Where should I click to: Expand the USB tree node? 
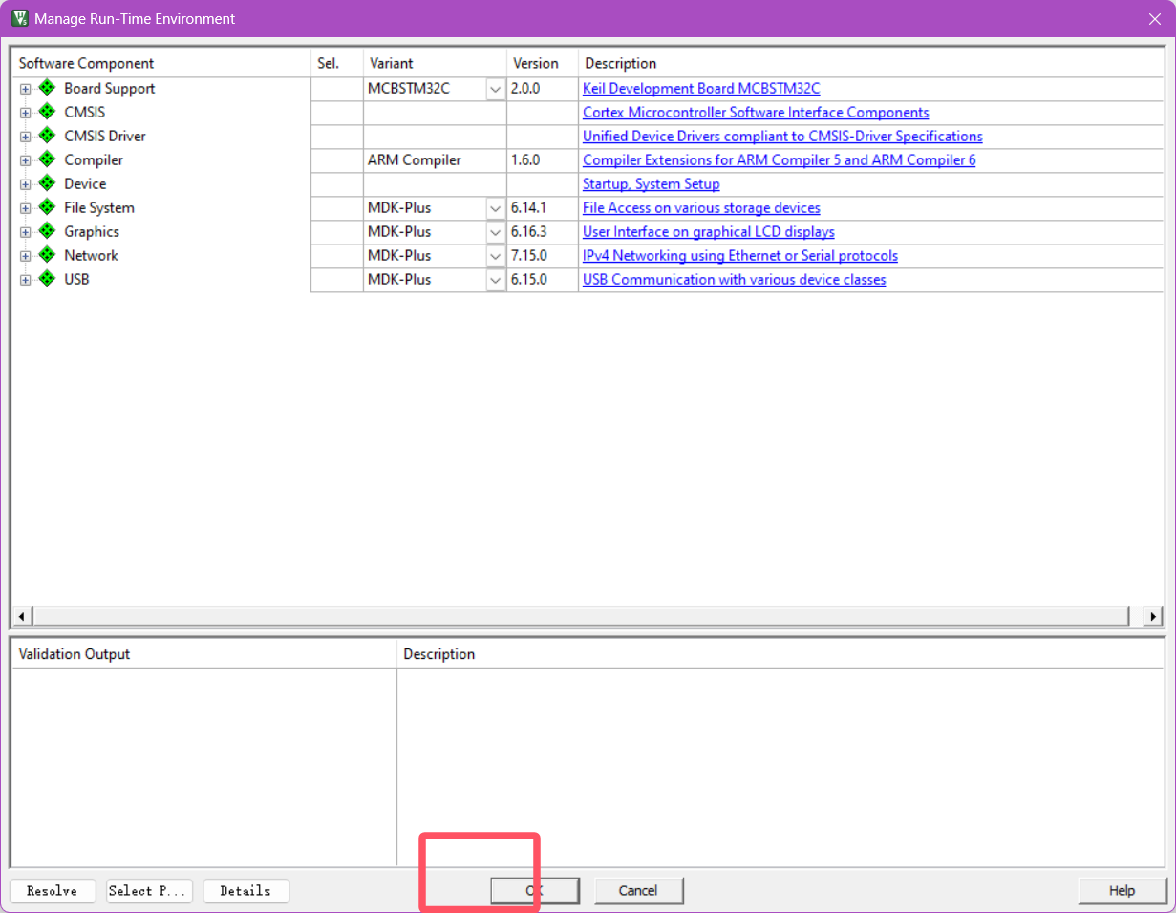26,280
